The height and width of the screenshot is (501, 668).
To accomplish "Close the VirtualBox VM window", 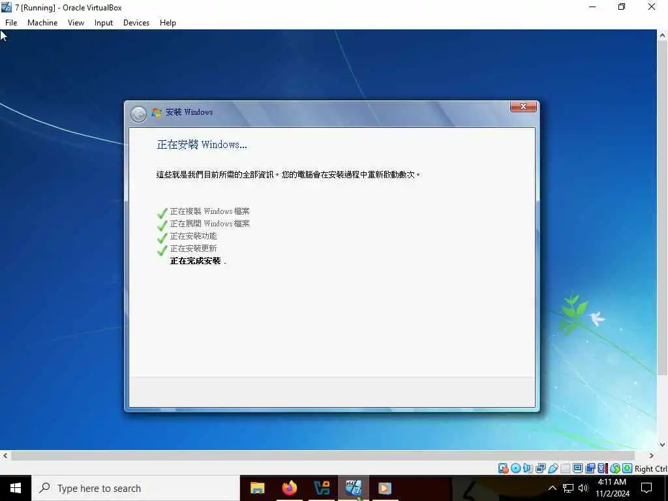I will [x=652, y=7].
